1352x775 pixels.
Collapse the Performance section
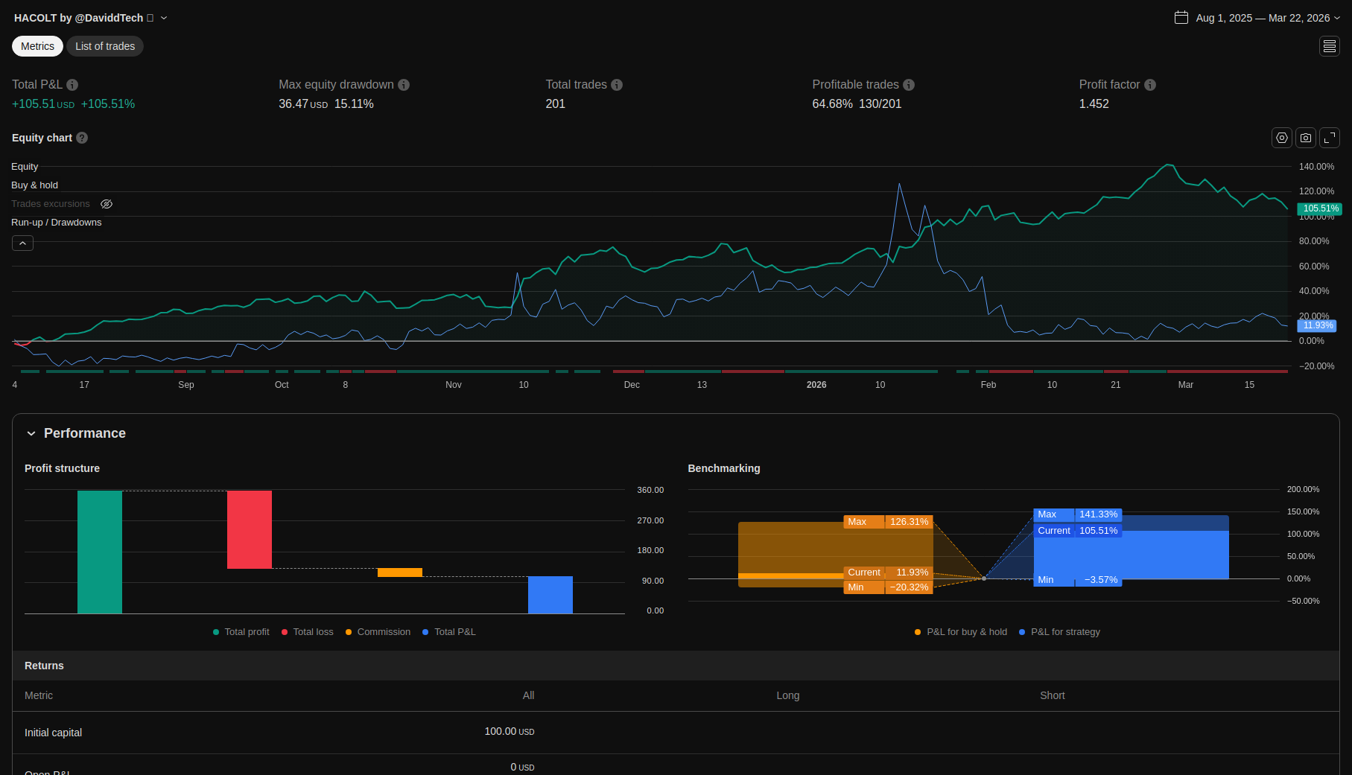pos(31,433)
